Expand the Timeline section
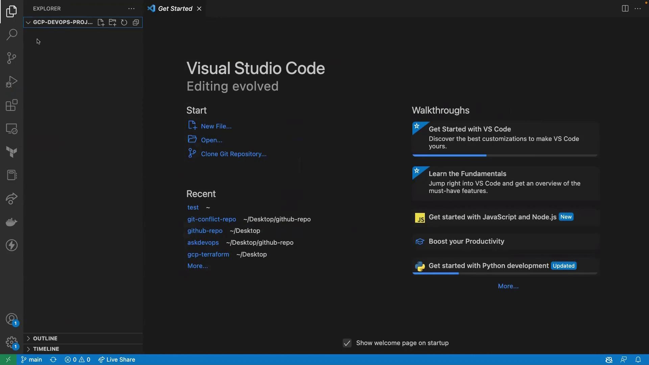Screen dimensions: 649x365 click(x=83, y=349)
